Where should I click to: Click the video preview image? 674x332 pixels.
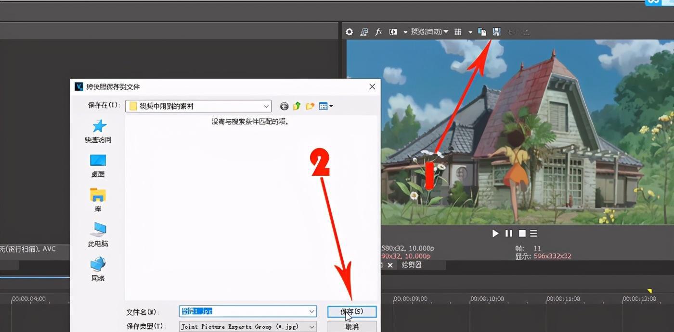click(x=510, y=132)
